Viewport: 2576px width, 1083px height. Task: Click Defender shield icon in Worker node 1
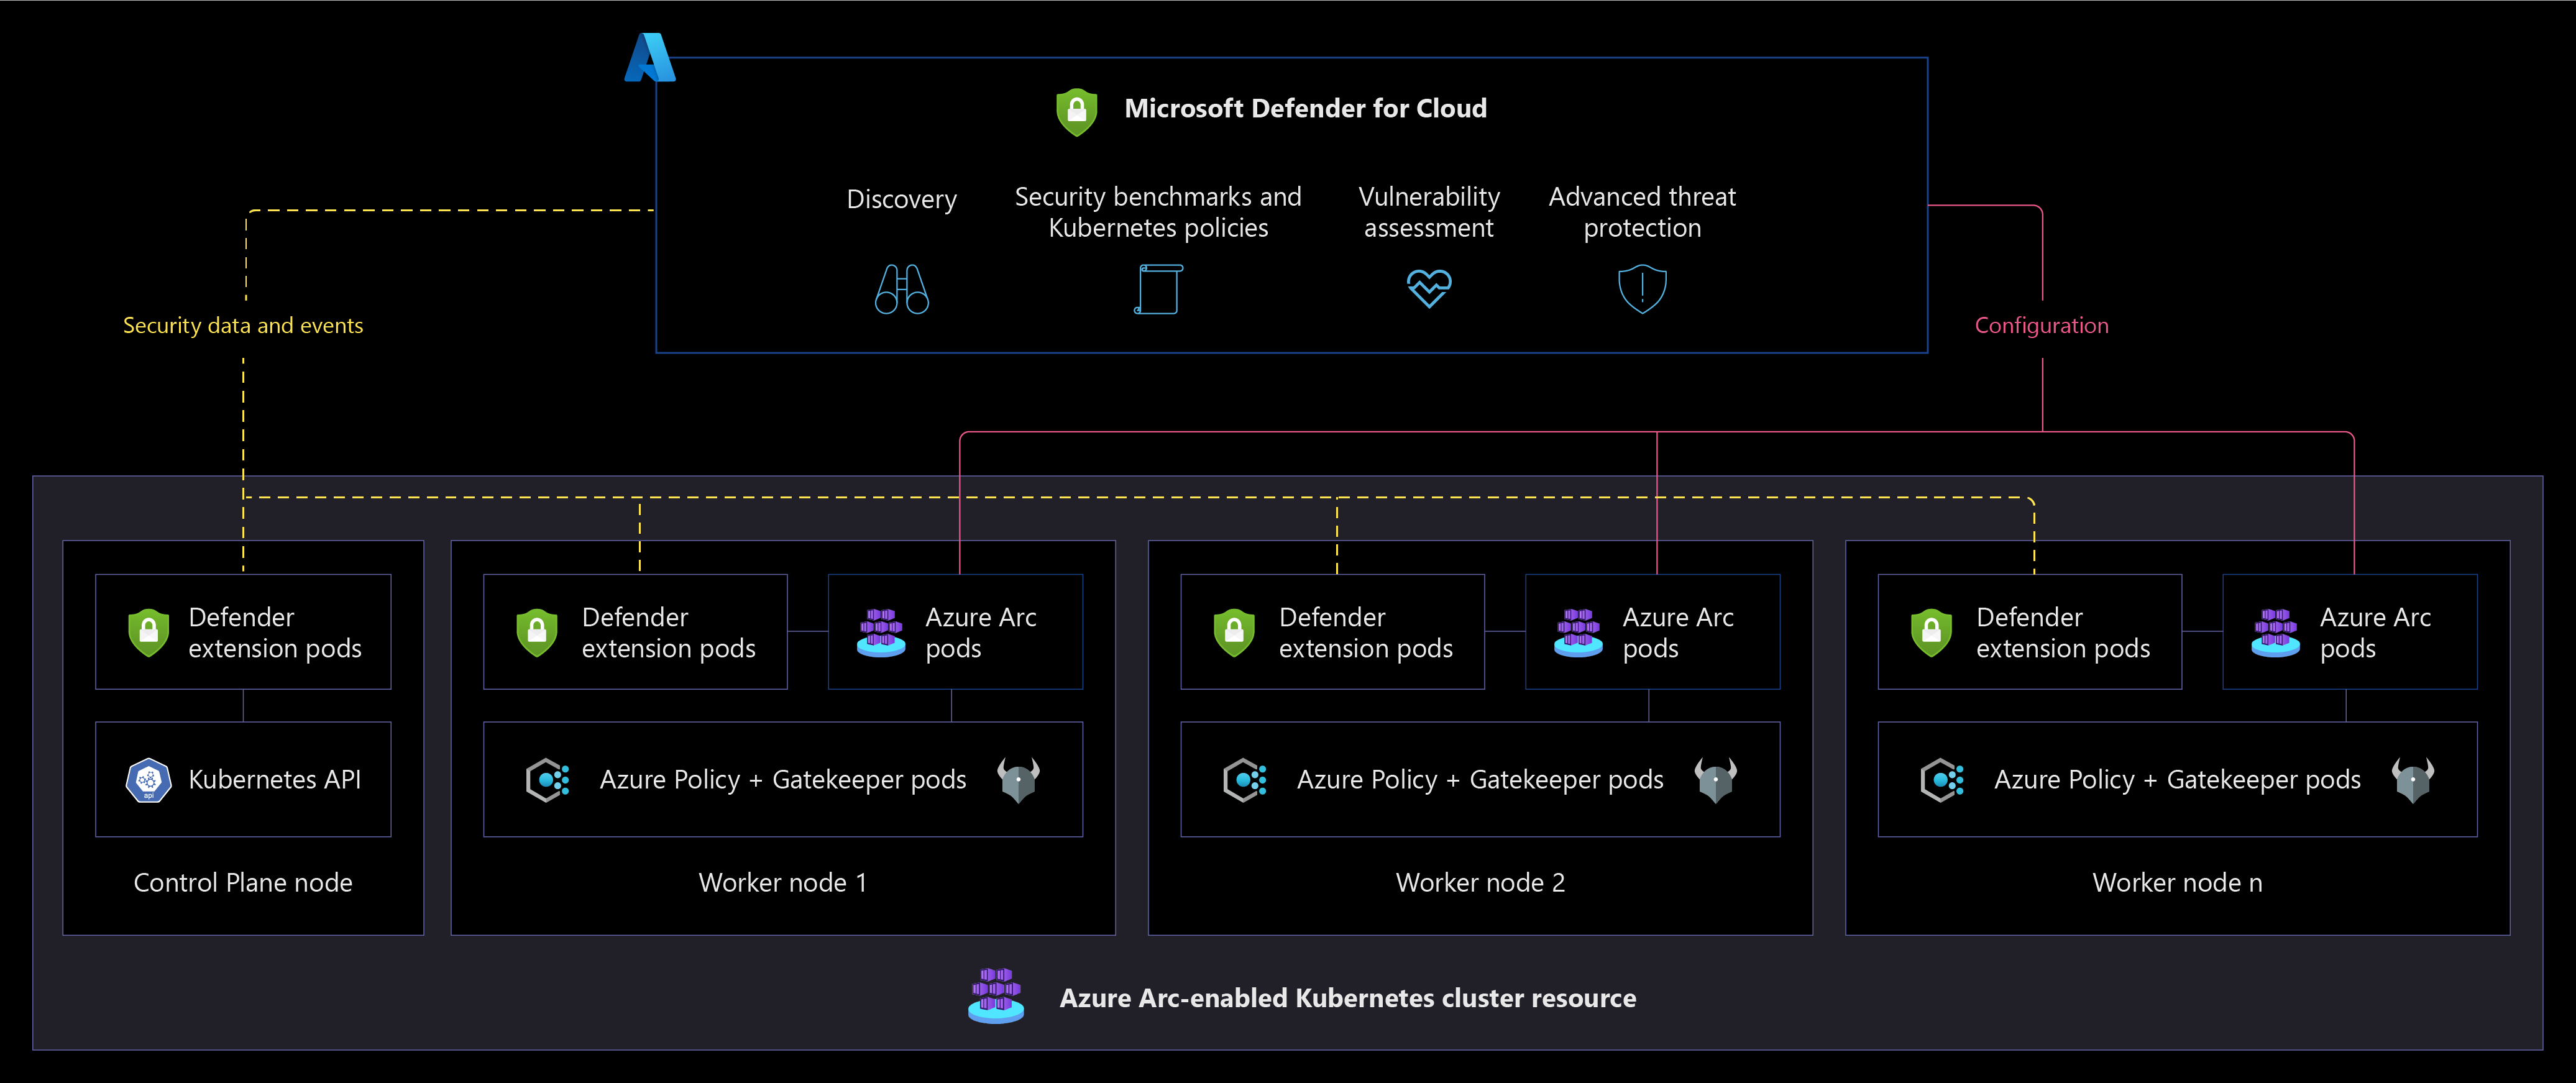(x=537, y=633)
